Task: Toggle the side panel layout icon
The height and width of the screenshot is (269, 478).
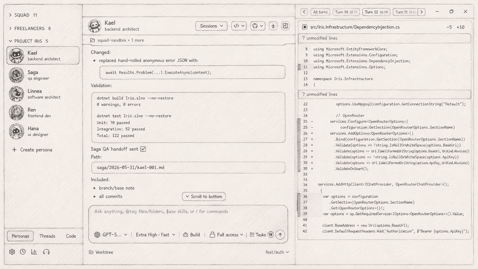Action: pos(285,26)
